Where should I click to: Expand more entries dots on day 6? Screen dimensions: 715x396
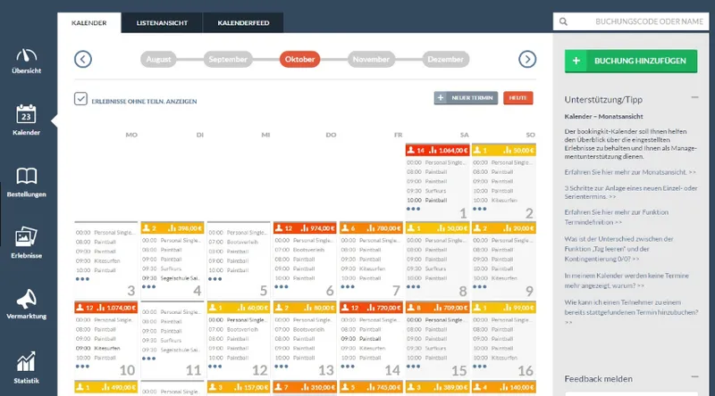[282, 287]
